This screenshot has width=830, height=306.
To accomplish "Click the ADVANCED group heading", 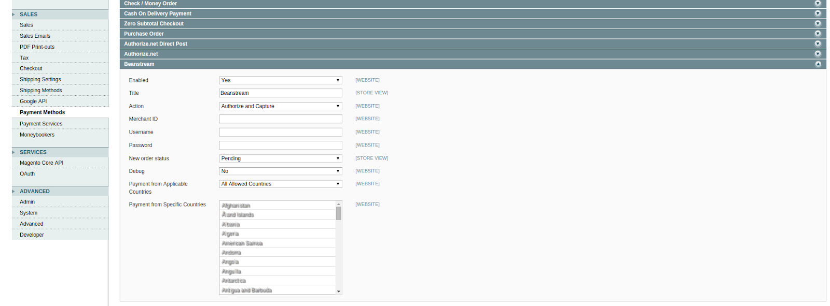I will tap(35, 192).
